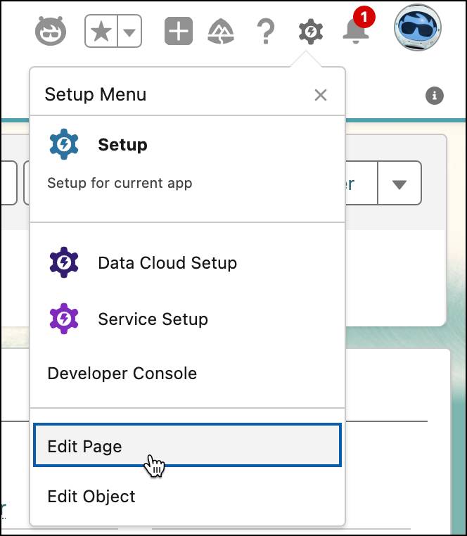Open the user profile avatar
Image resolution: width=467 pixels, height=536 pixels.
[x=418, y=27]
